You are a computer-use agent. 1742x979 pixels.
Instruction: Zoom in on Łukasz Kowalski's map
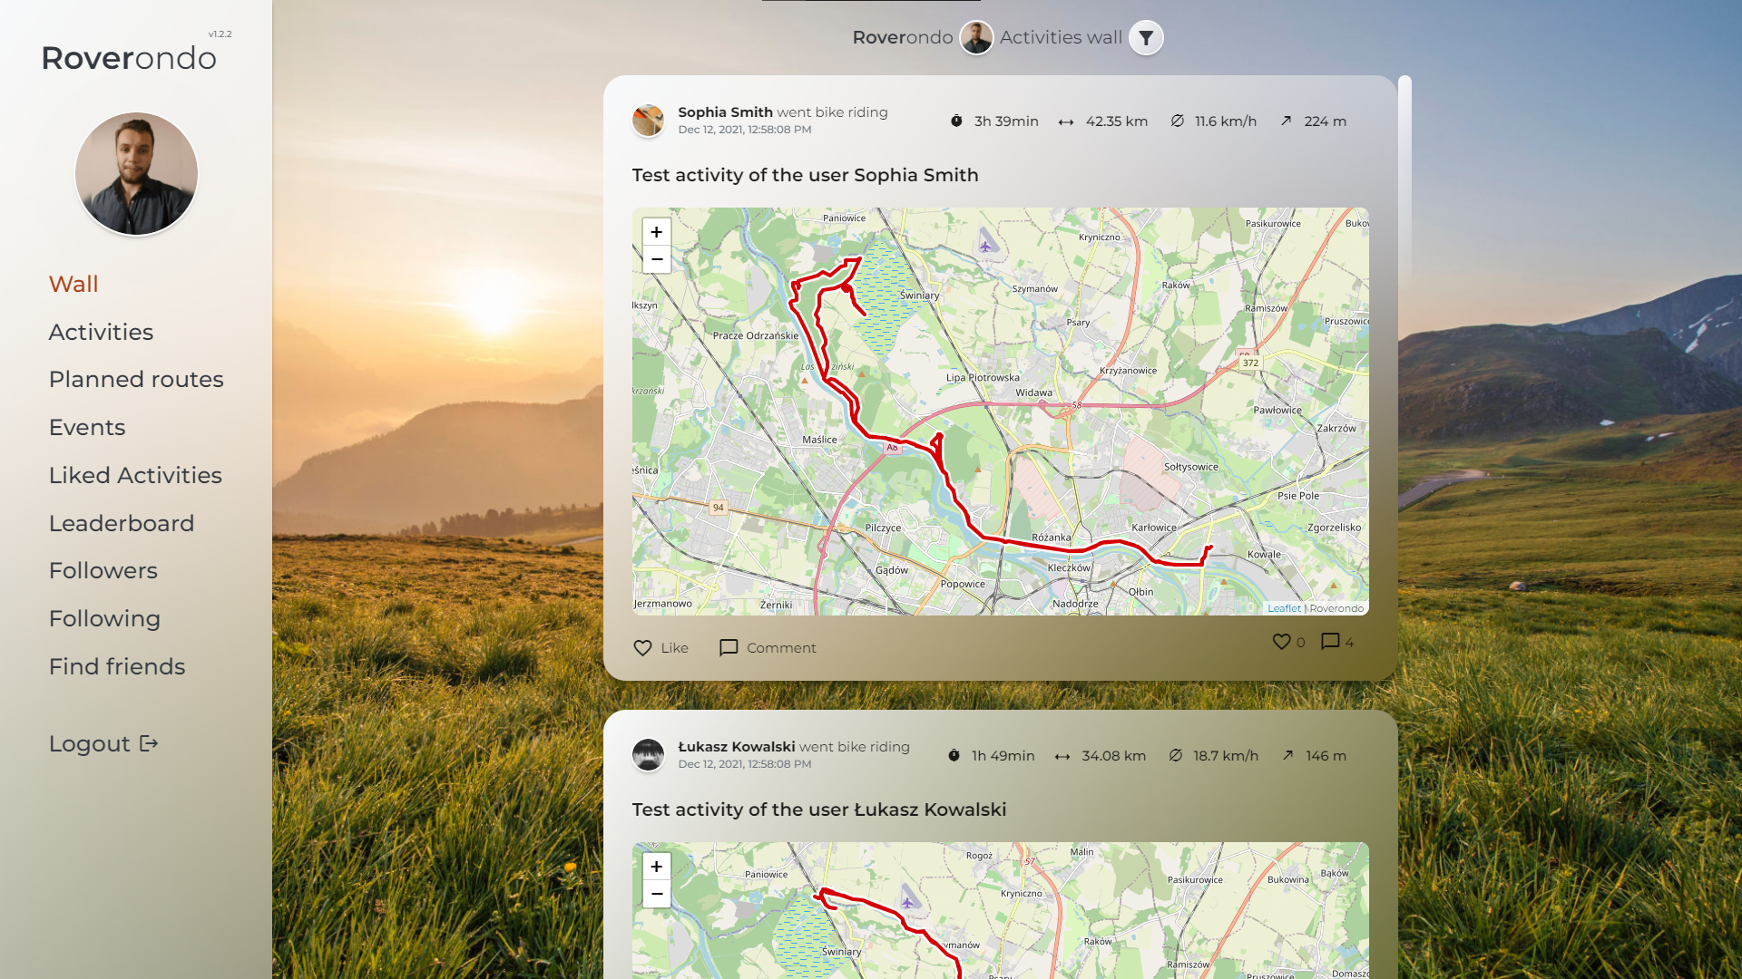[x=656, y=867]
